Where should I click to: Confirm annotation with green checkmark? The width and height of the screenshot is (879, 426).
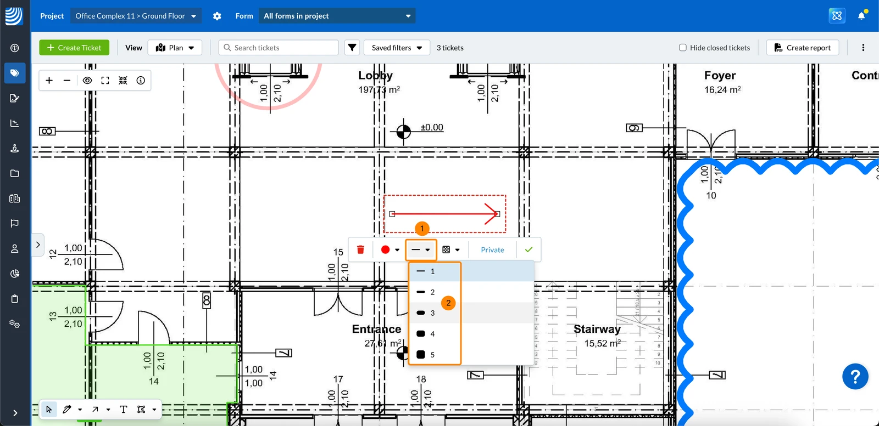528,249
